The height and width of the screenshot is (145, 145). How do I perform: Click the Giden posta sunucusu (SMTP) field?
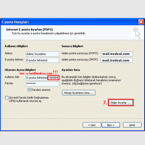click(117, 60)
